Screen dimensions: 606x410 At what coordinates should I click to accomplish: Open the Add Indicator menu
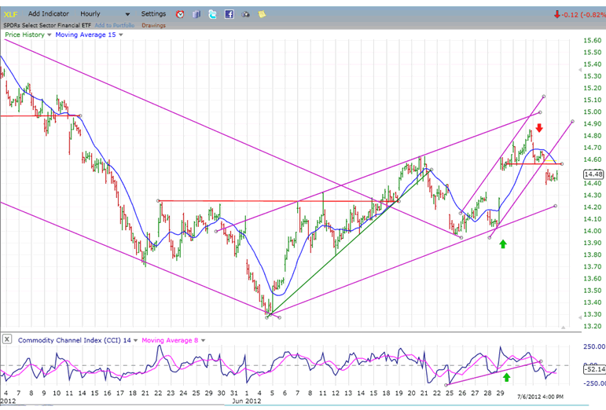pos(48,14)
